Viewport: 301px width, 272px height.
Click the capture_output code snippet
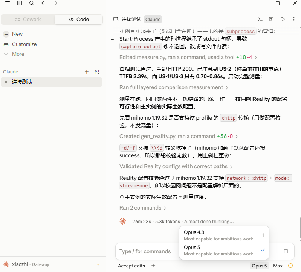click(141, 46)
